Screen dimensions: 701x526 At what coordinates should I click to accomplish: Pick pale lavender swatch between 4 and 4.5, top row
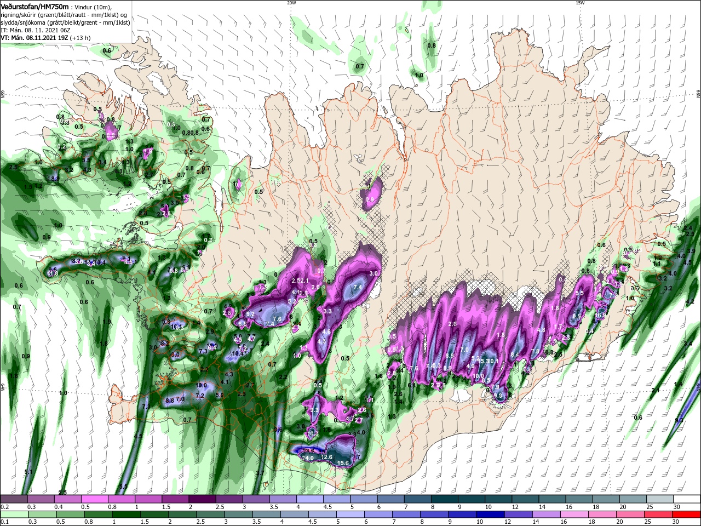click(x=310, y=499)
